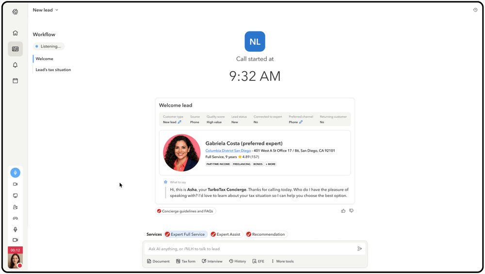Open Gabriela Costa's profile photo
Screen dimensions: 485x274
(x=181, y=152)
